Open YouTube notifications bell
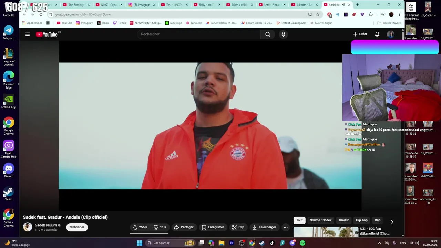 [377, 34]
